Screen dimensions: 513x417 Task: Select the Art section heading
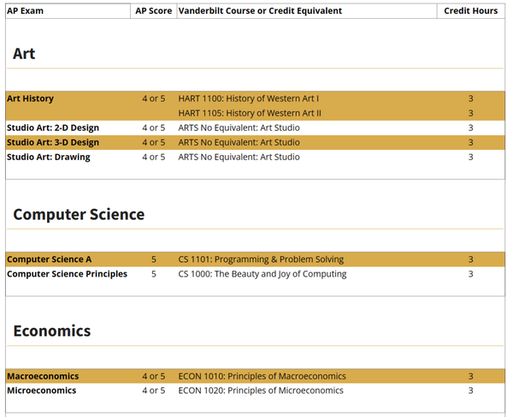[24, 54]
